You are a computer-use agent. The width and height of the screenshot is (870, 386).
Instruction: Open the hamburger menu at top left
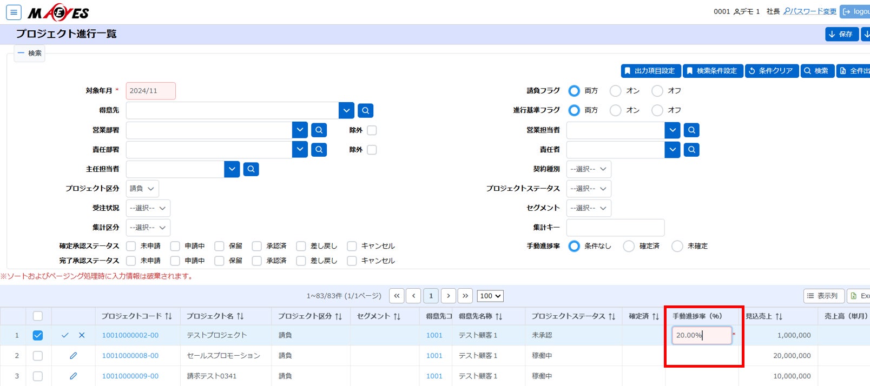tap(14, 12)
